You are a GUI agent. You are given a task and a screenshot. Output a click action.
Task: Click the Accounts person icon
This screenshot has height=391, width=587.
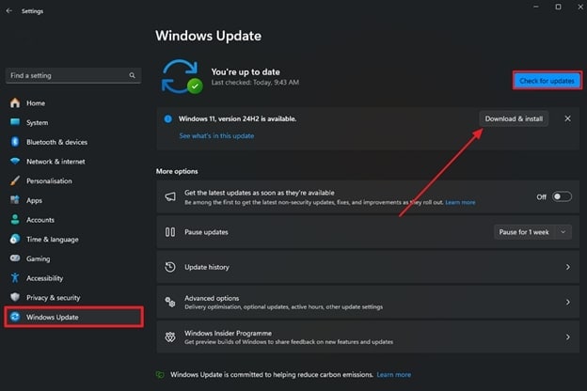click(15, 220)
